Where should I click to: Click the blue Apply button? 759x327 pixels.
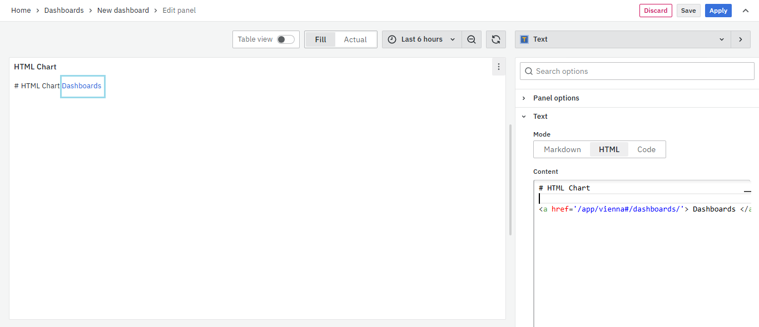718,11
